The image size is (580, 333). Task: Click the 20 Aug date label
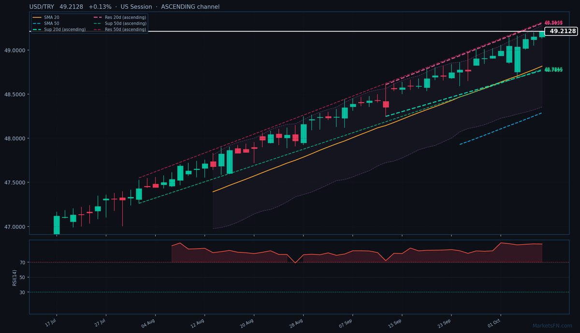[247, 322]
